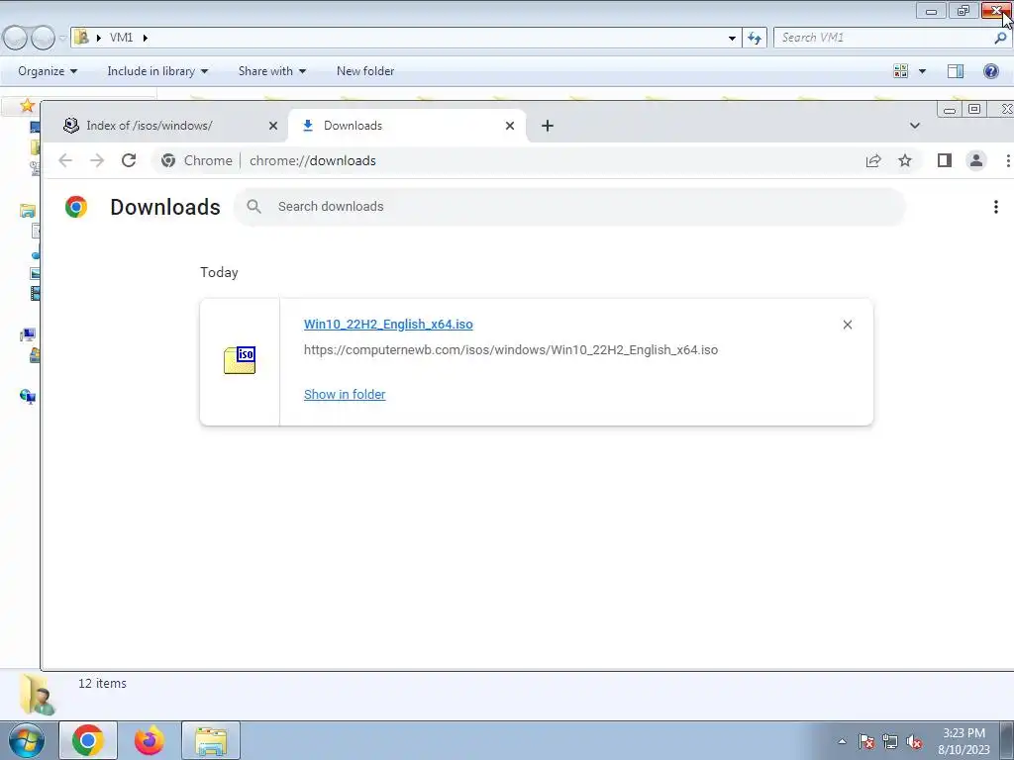This screenshot has width=1014, height=760.
Task: Remove Win10 ISO from downloads list
Action: tap(848, 325)
